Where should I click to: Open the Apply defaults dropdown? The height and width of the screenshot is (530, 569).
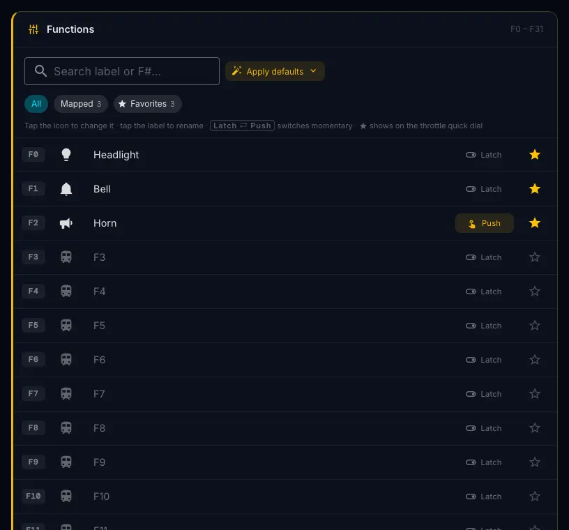pyautogui.click(x=275, y=71)
